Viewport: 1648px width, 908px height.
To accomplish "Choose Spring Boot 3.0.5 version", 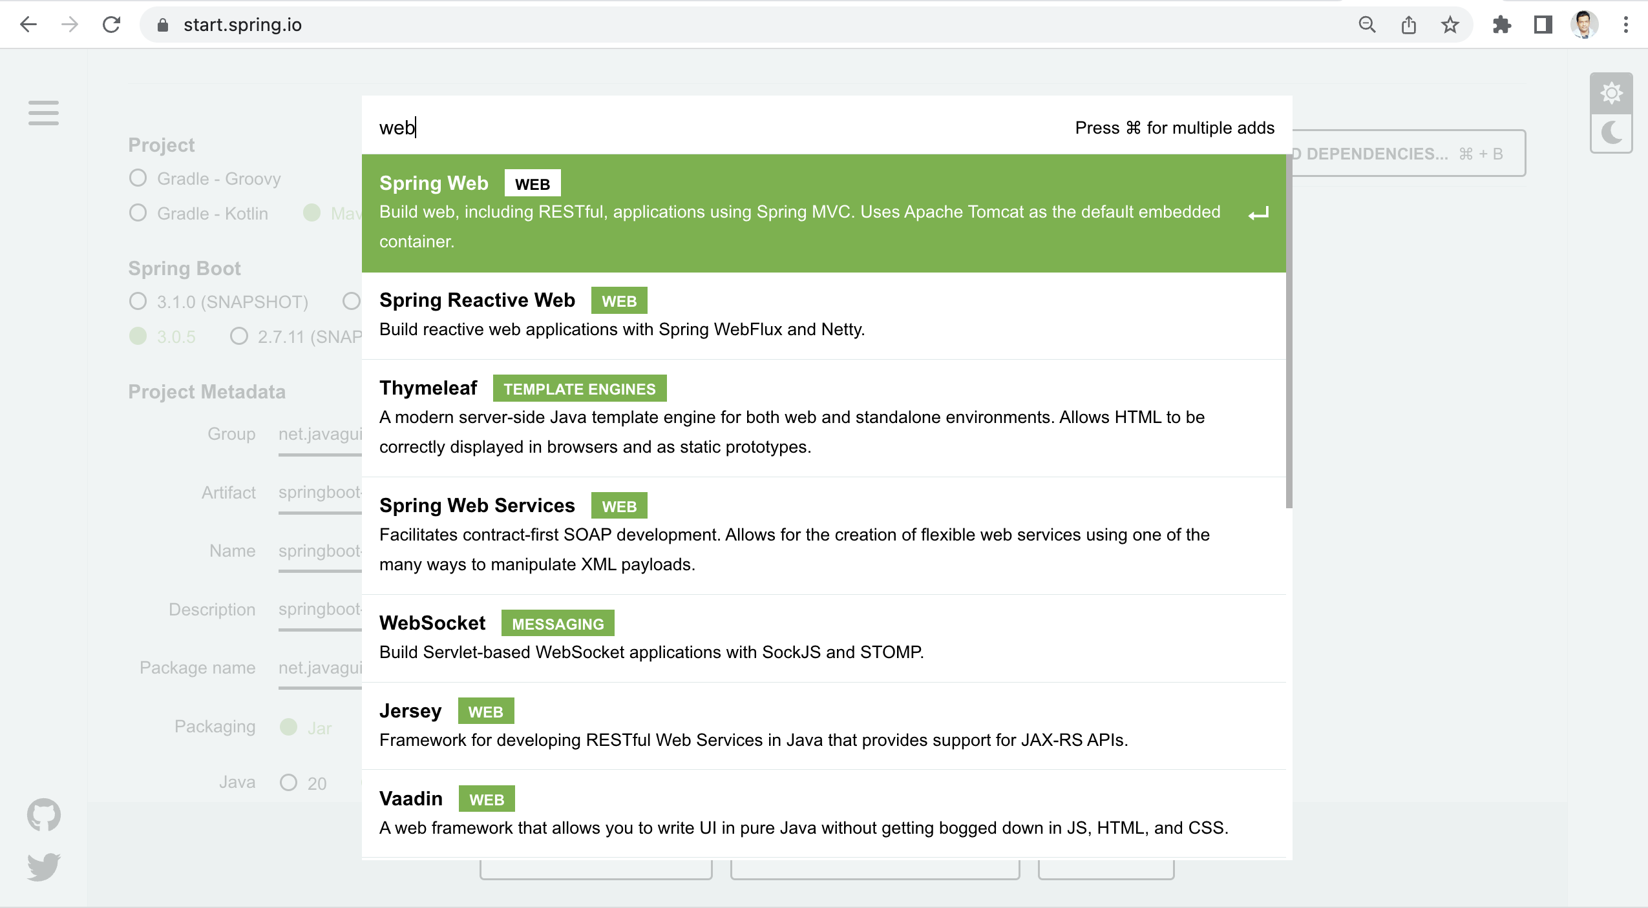I will pos(162,336).
